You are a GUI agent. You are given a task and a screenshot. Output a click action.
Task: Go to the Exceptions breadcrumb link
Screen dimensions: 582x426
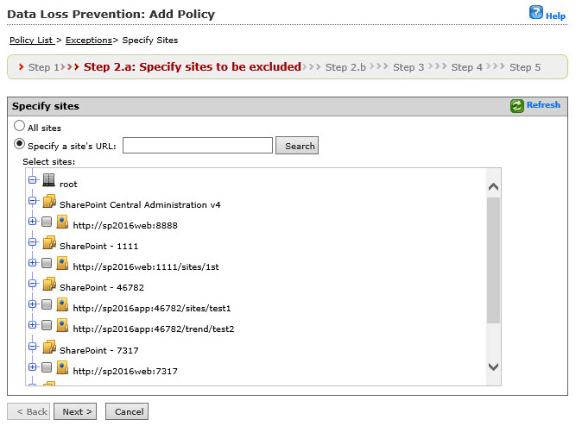[x=89, y=40]
